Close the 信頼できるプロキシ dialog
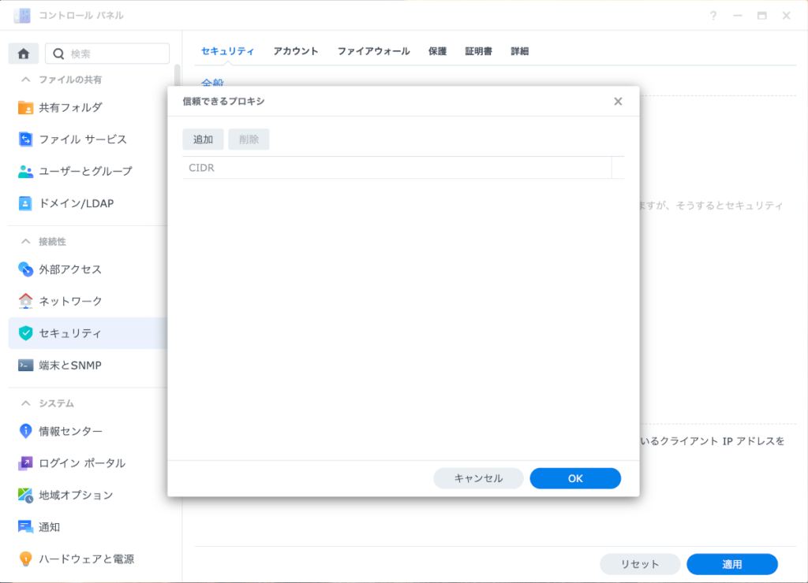The width and height of the screenshot is (808, 583). (x=618, y=102)
